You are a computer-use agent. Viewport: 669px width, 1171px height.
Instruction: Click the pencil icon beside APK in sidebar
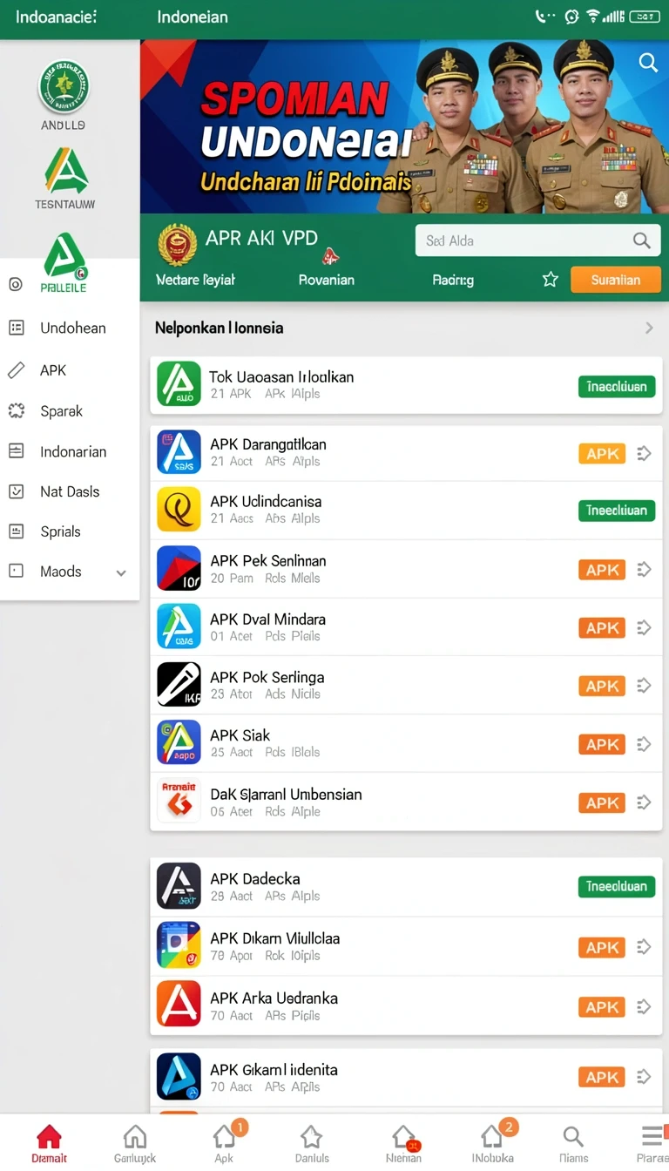pyautogui.click(x=16, y=370)
